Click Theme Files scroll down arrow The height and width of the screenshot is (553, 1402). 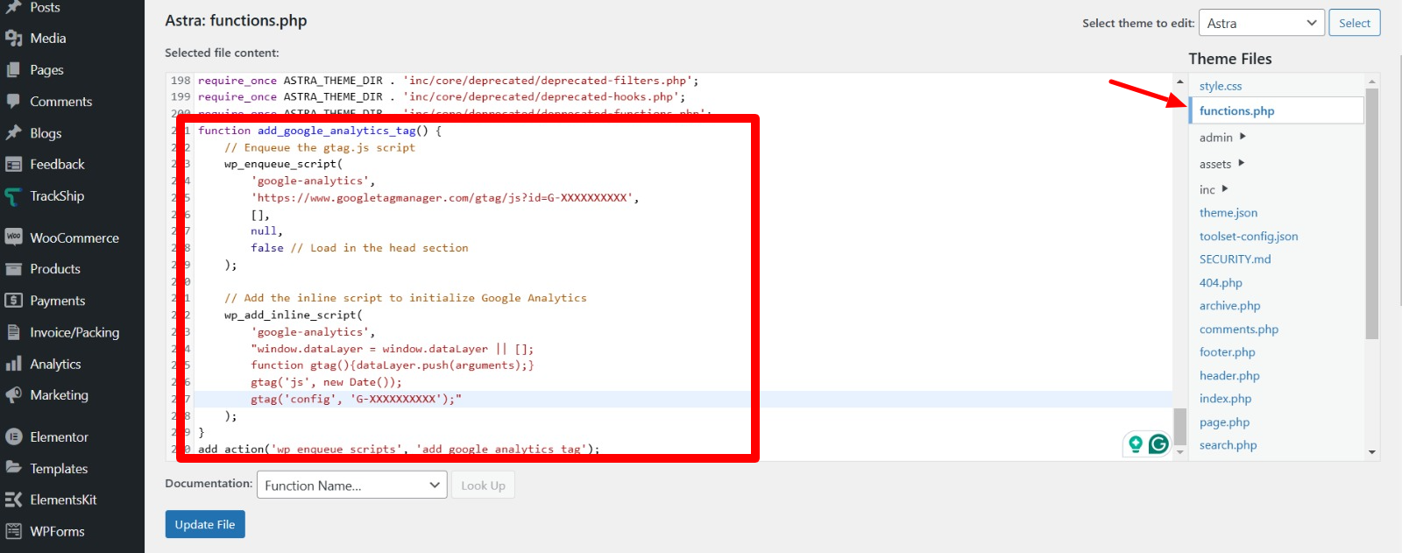tap(1372, 452)
